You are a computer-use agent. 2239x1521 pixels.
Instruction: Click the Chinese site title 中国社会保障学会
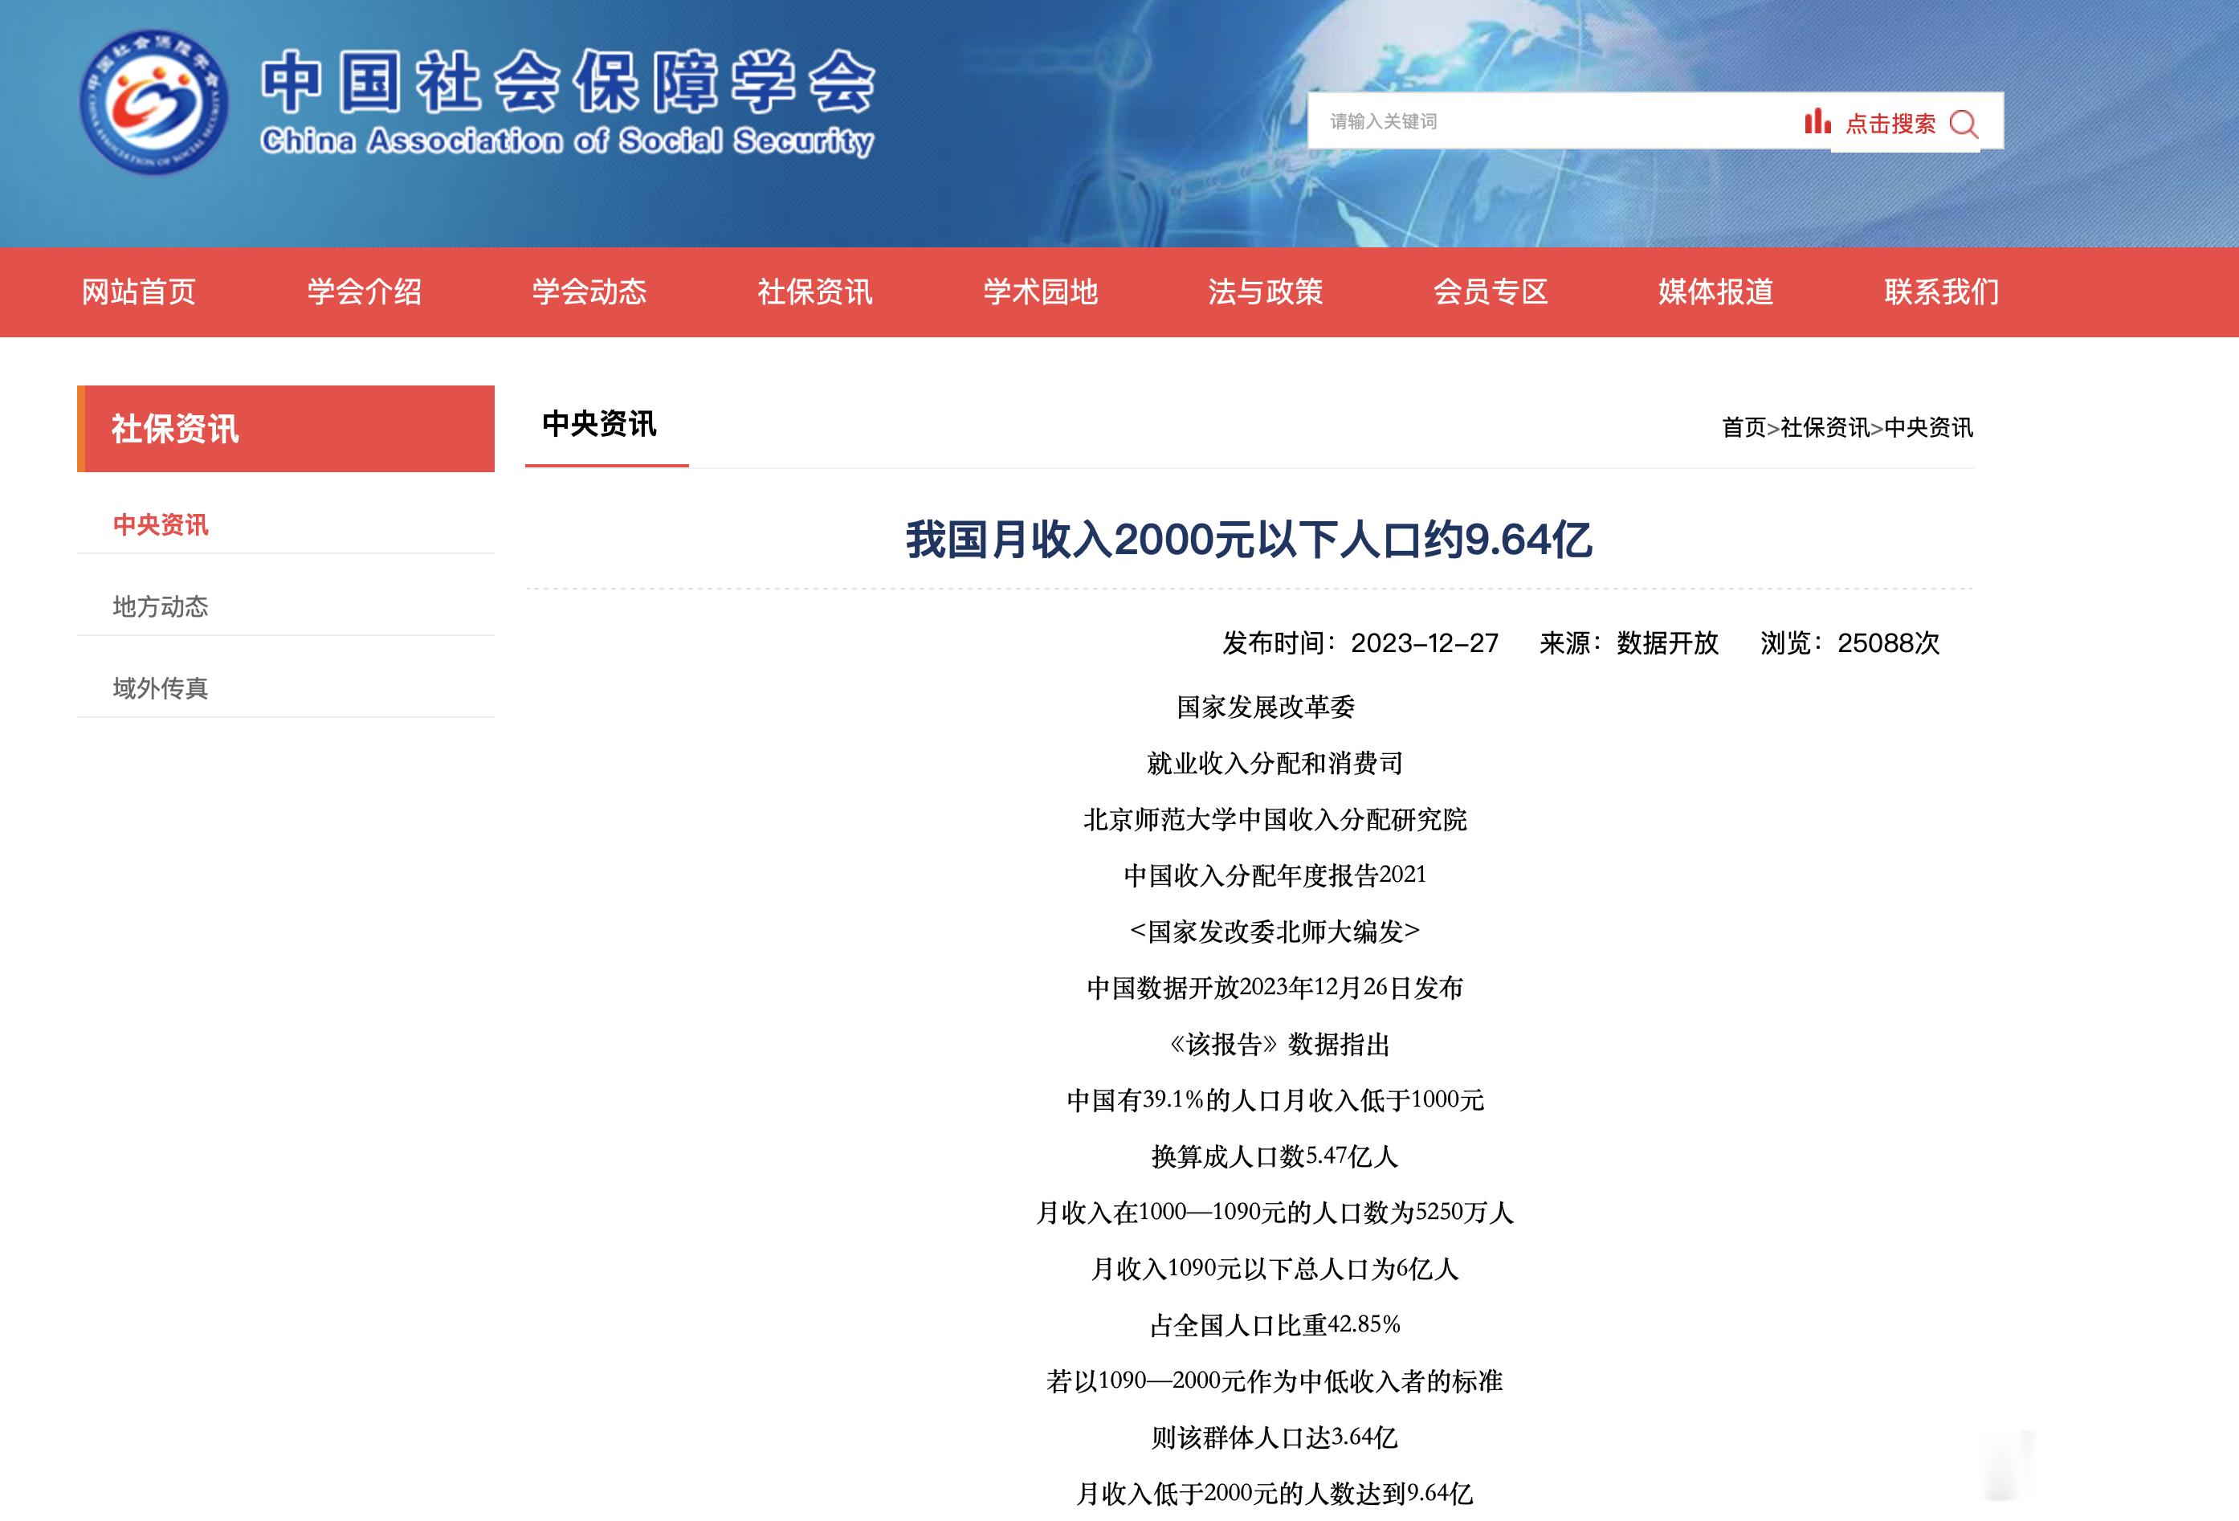point(569,81)
